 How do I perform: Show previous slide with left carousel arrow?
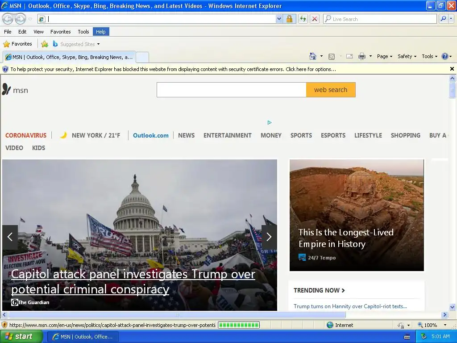click(10, 237)
